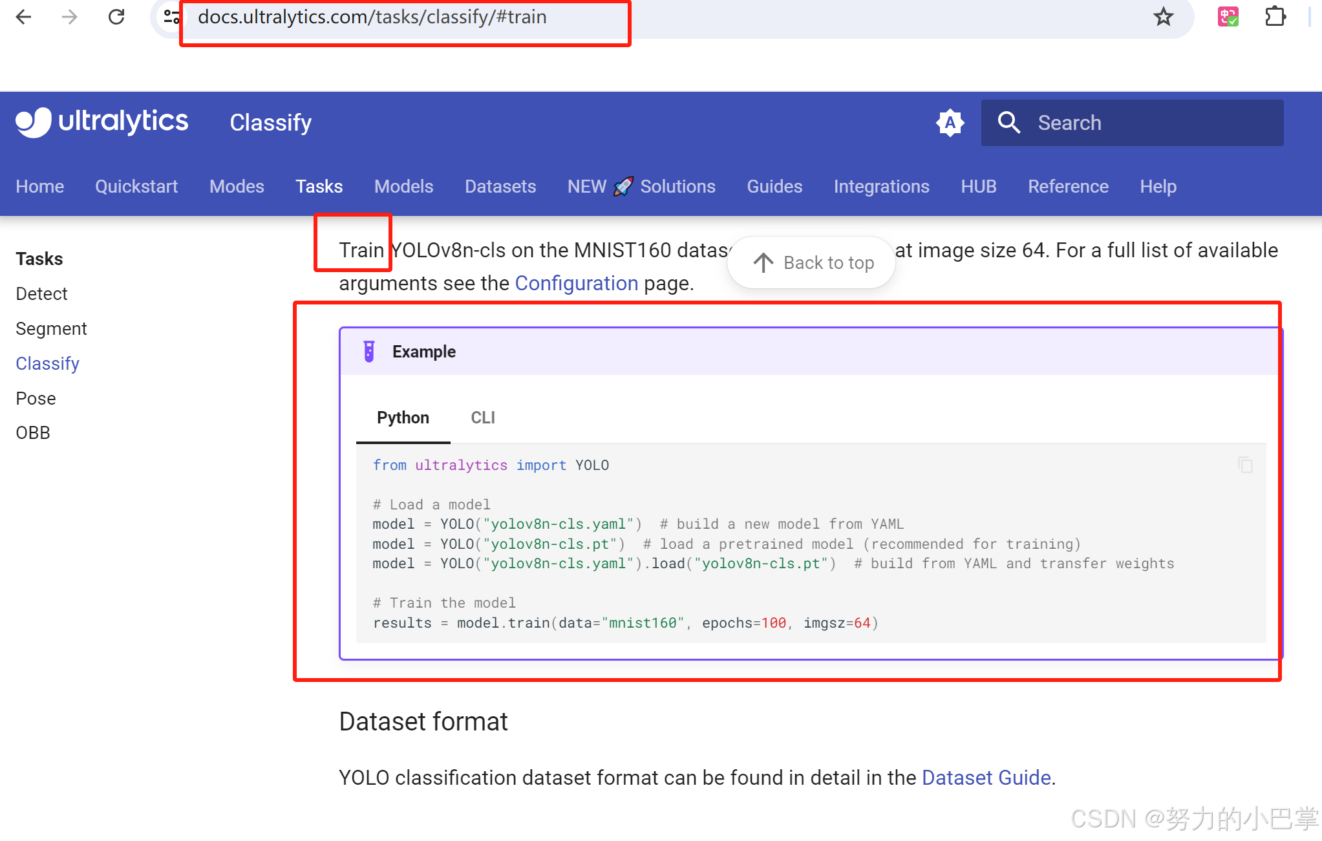This screenshot has height=841, width=1322.
Task: Click the Example admonition title
Action: (424, 352)
